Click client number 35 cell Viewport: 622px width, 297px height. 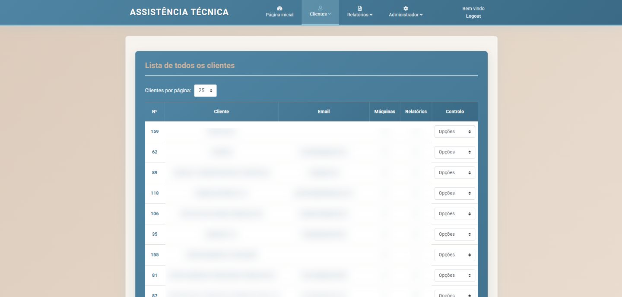(x=155, y=234)
